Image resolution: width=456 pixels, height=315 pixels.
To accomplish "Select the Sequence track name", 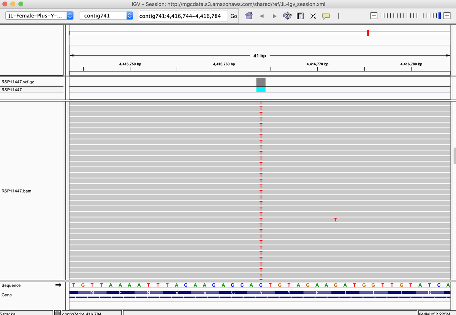I will point(11,285).
